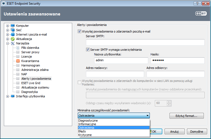Click the ESET eye icon in title bar
The width and height of the screenshot is (211, 139).
pos(4,3)
